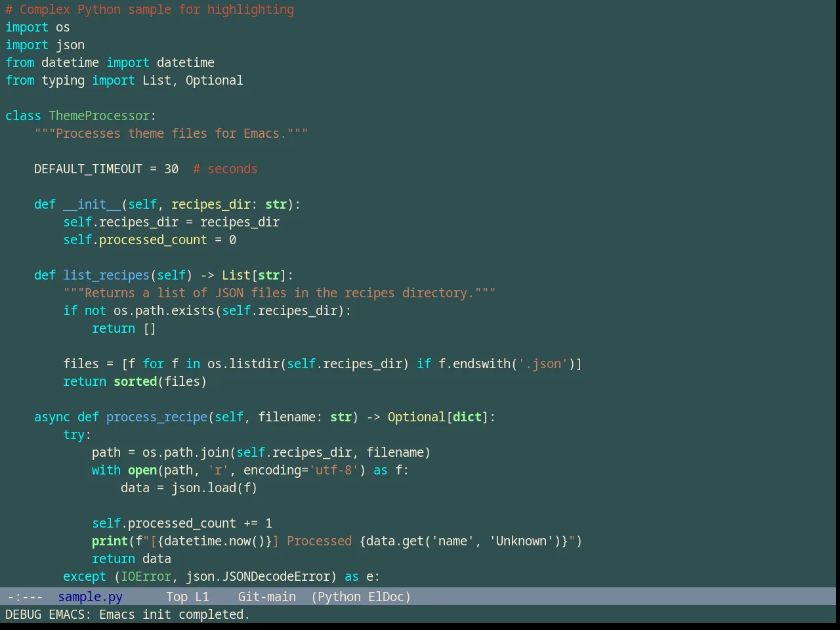Click the echo area message 'Emacs init completed.'

coord(174,614)
